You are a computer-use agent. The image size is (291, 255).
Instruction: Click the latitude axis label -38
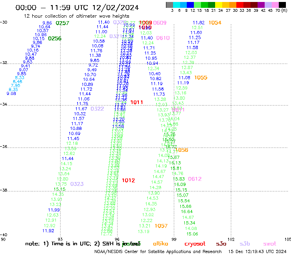coord(4,190)
